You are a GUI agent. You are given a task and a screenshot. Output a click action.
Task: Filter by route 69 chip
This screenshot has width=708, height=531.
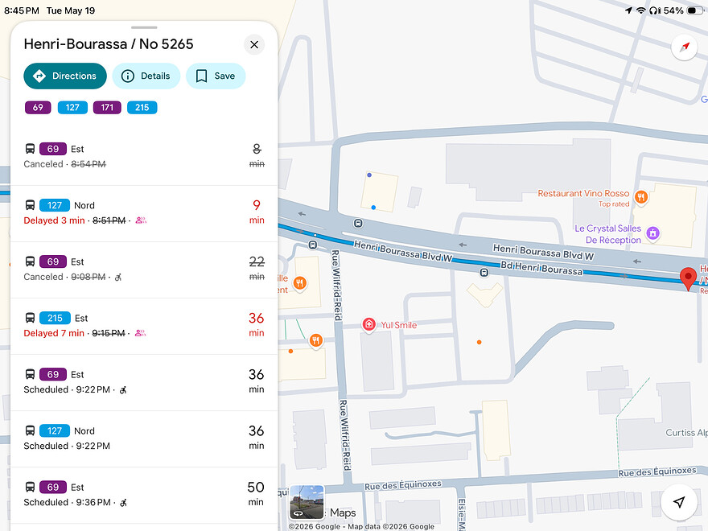pos(38,108)
